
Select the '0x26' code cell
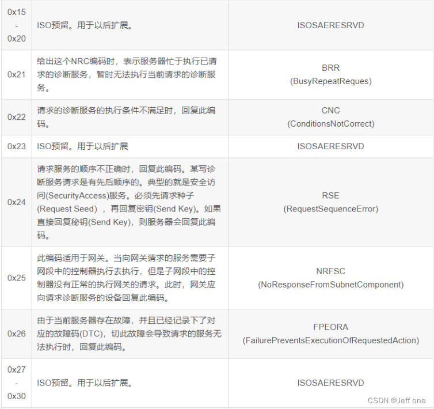(x=17, y=334)
